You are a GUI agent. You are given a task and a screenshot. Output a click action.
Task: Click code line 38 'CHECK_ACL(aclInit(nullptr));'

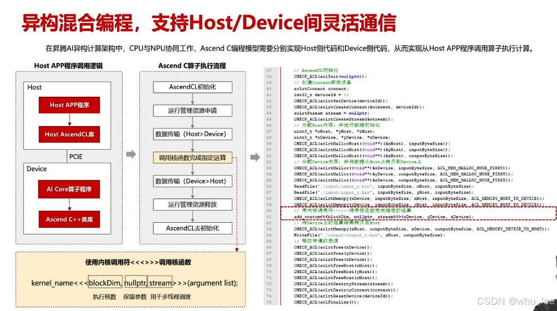coord(330,76)
